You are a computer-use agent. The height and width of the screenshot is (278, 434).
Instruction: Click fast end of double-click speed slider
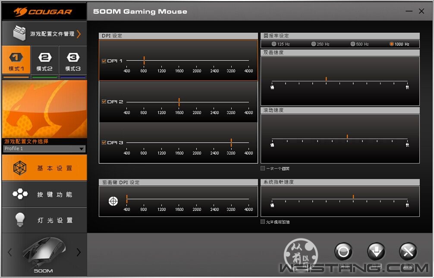pyautogui.click(x=407, y=87)
